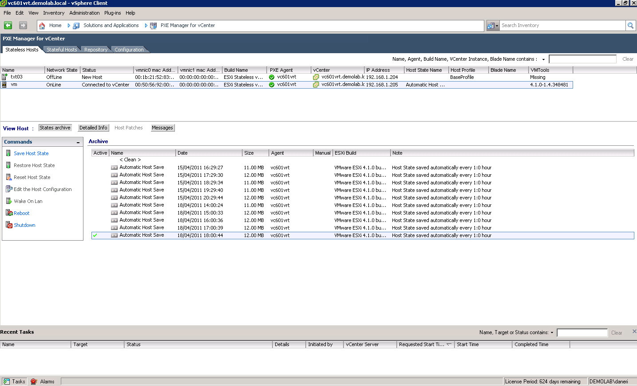Click the Shutdown command icon
Viewport: 637px width, 386px height.
pos(9,225)
